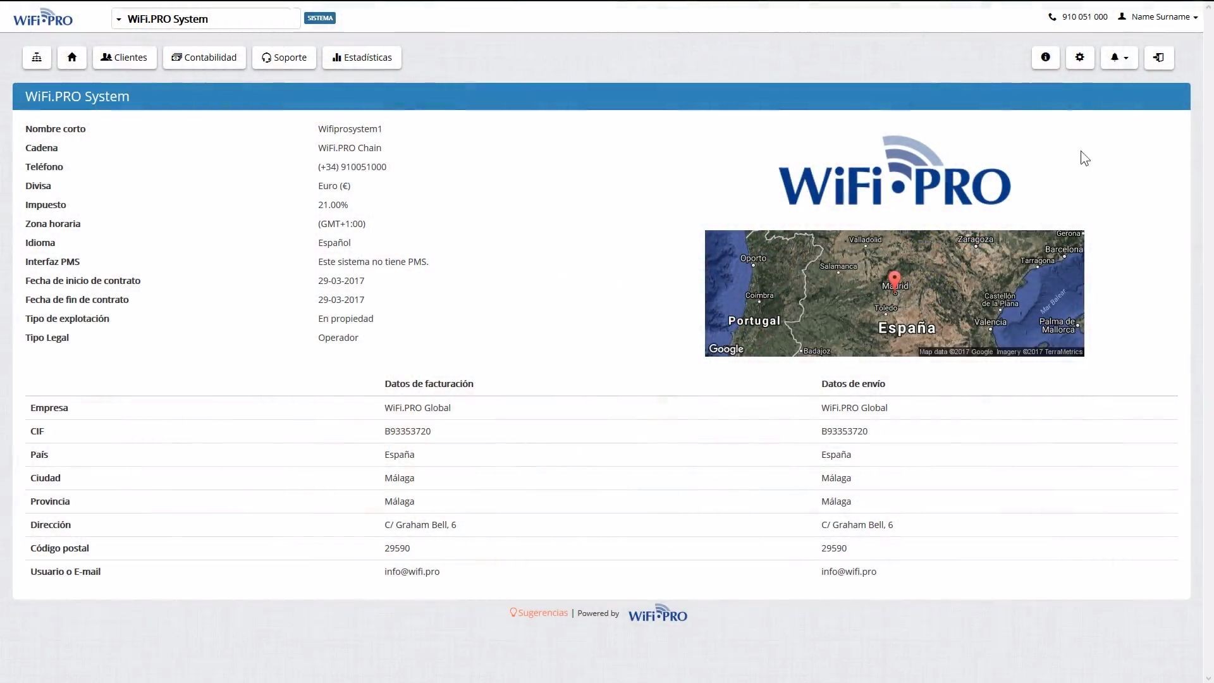Screen dimensions: 1214x683
Task: Click the large WiFi.PRO brand image
Action: click(x=894, y=171)
